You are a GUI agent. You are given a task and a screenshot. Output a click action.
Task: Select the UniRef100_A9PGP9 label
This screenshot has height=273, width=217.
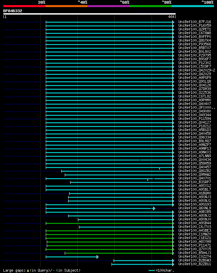(195, 78)
